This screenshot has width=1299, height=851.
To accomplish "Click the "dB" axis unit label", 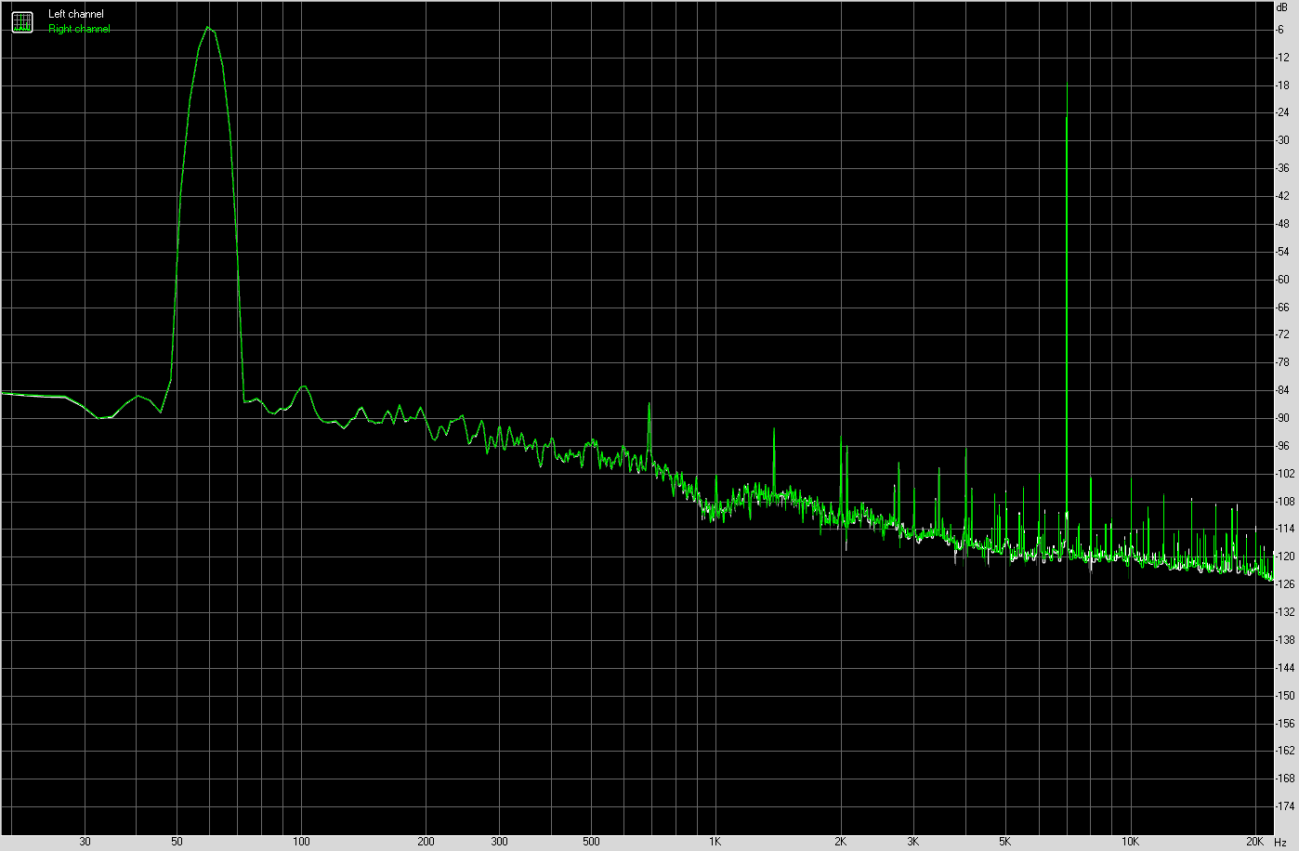I will [x=1282, y=6].
